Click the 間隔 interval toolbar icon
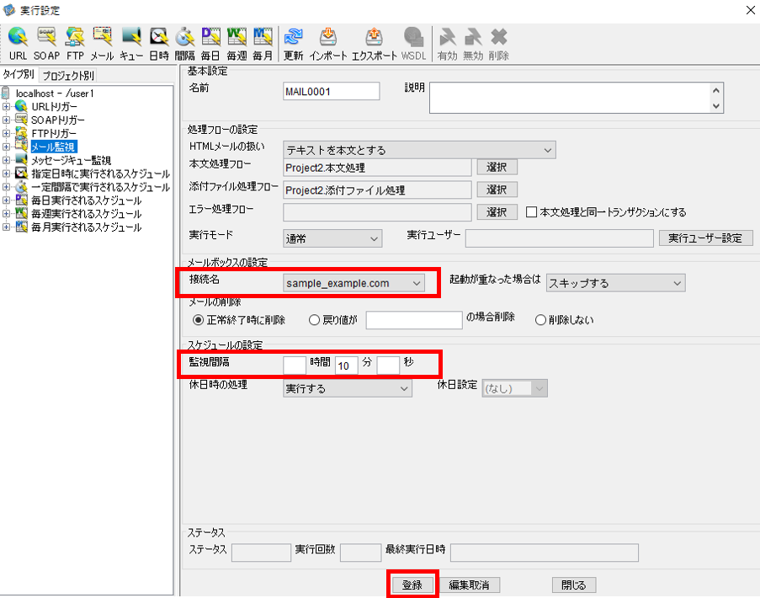 click(x=184, y=44)
